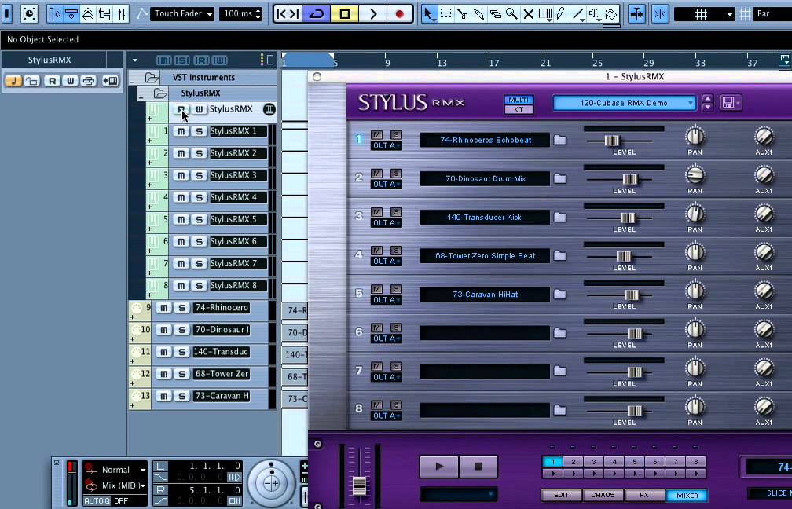Select the Object Selection arrow tool

click(429, 13)
